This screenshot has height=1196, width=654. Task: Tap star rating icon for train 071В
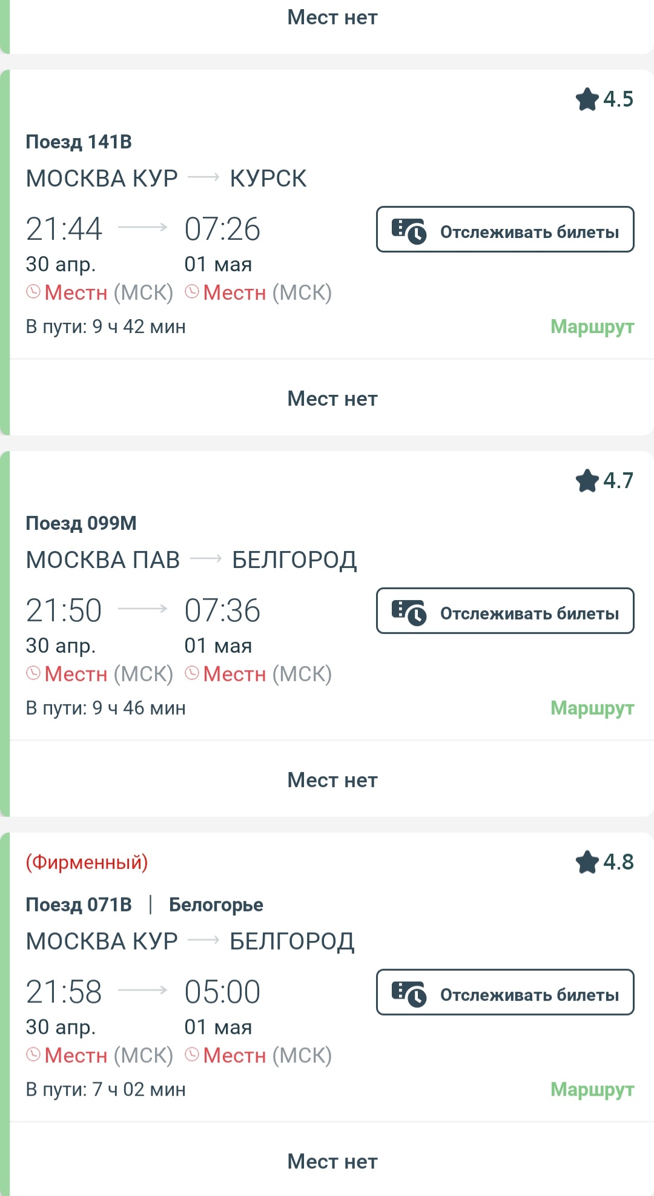[x=587, y=862]
